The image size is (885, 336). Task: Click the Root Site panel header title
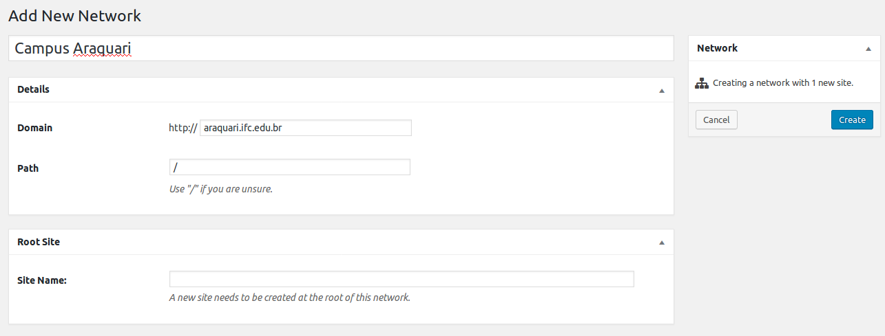pos(39,242)
